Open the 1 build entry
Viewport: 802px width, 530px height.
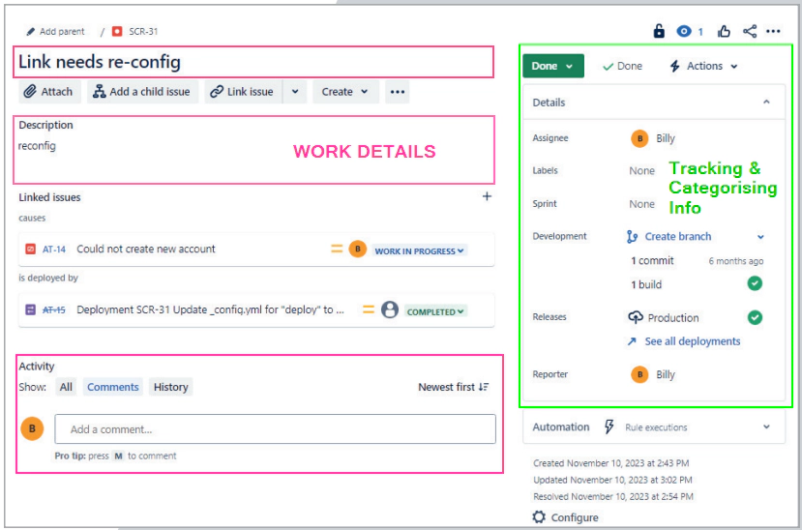pos(646,284)
